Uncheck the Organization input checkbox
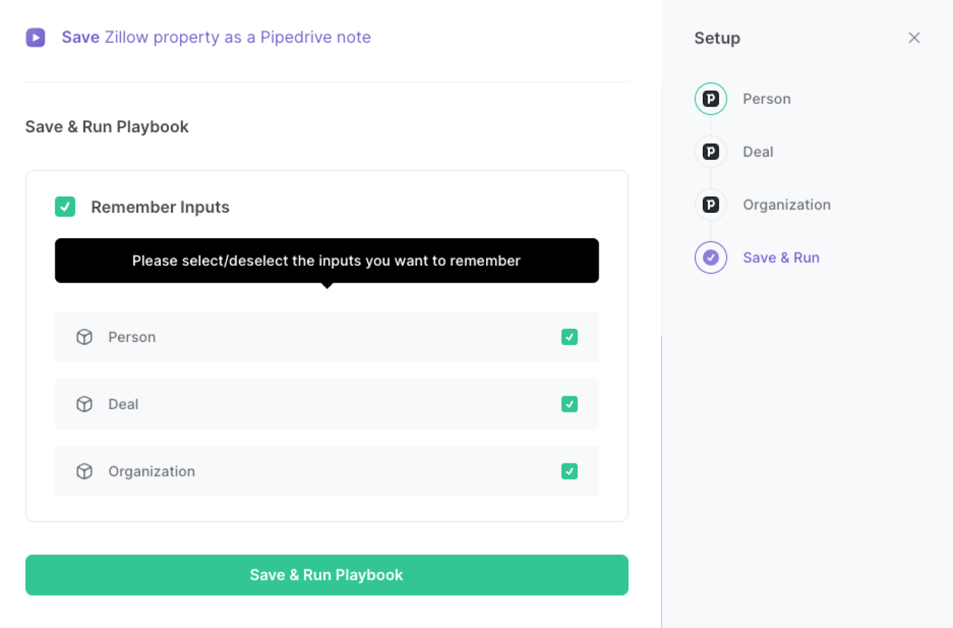 (569, 471)
